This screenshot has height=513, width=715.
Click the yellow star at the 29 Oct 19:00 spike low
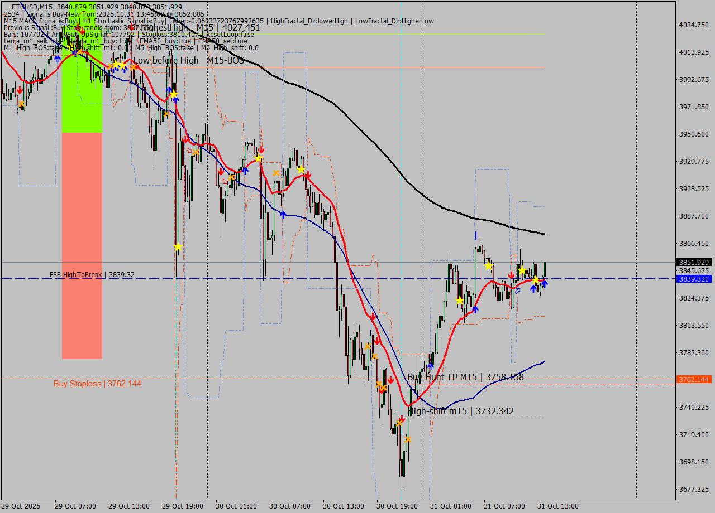pyautogui.click(x=178, y=246)
